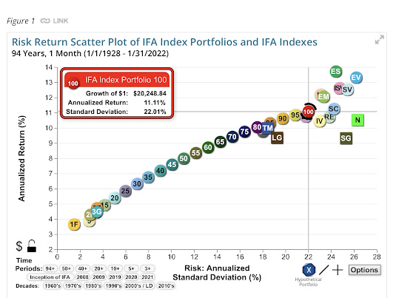Click the RE index bubble

[x=329, y=117]
